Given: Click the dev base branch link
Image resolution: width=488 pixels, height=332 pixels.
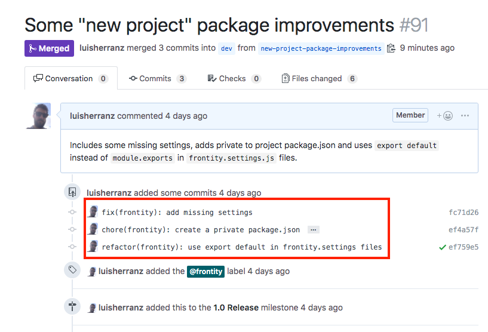Looking at the screenshot, I should tap(226, 48).
